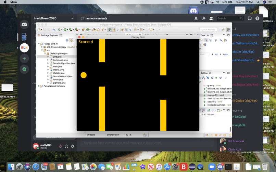The image size is (276, 172).
Task: Select the Outline tab
Action: coord(204,73)
